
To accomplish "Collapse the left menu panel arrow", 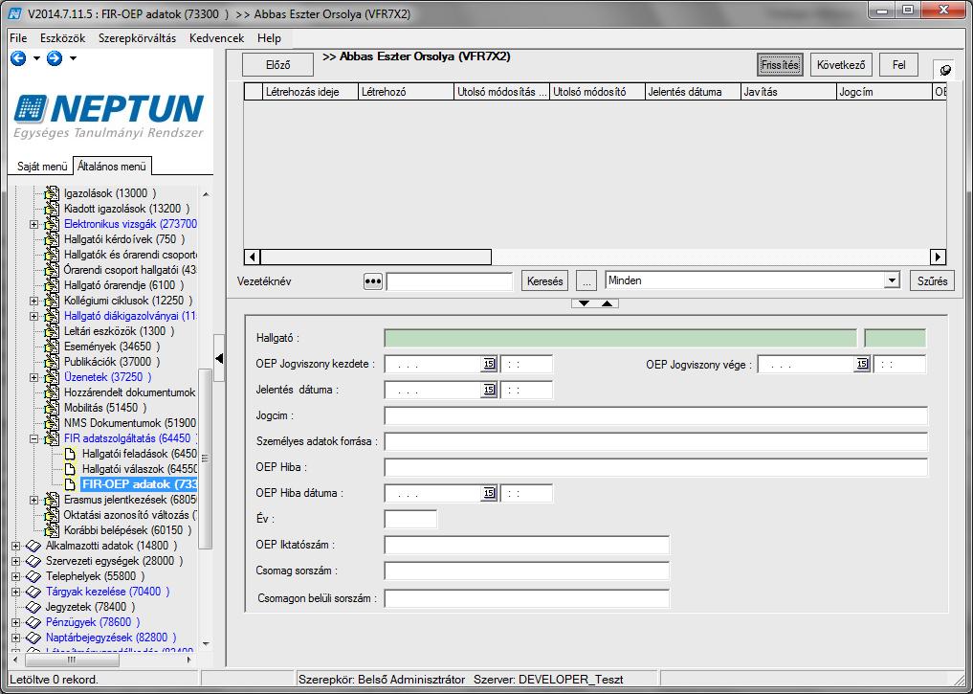I will click(x=219, y=358).
